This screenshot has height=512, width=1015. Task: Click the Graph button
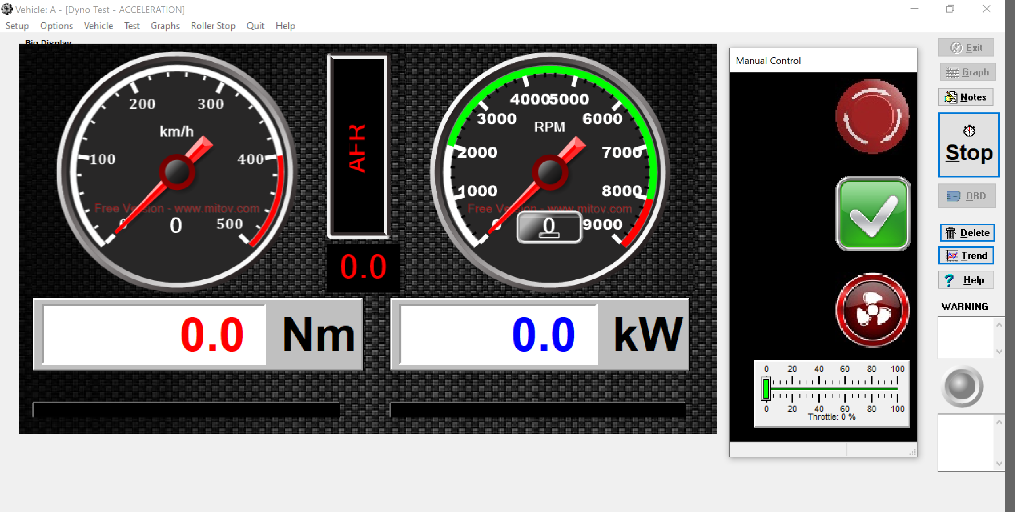click(967, 72)
